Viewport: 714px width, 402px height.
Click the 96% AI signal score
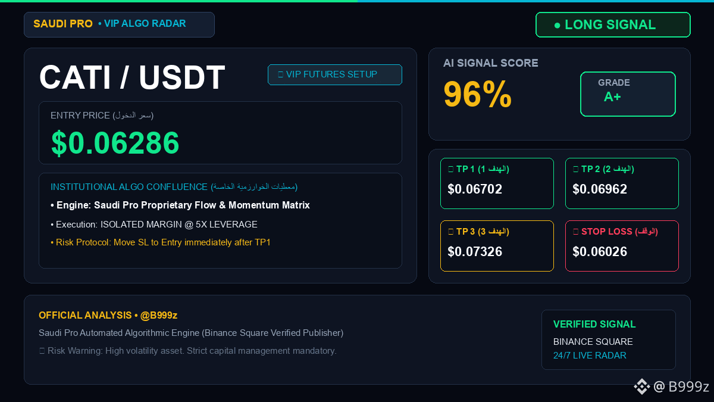(x=478, y=94)
